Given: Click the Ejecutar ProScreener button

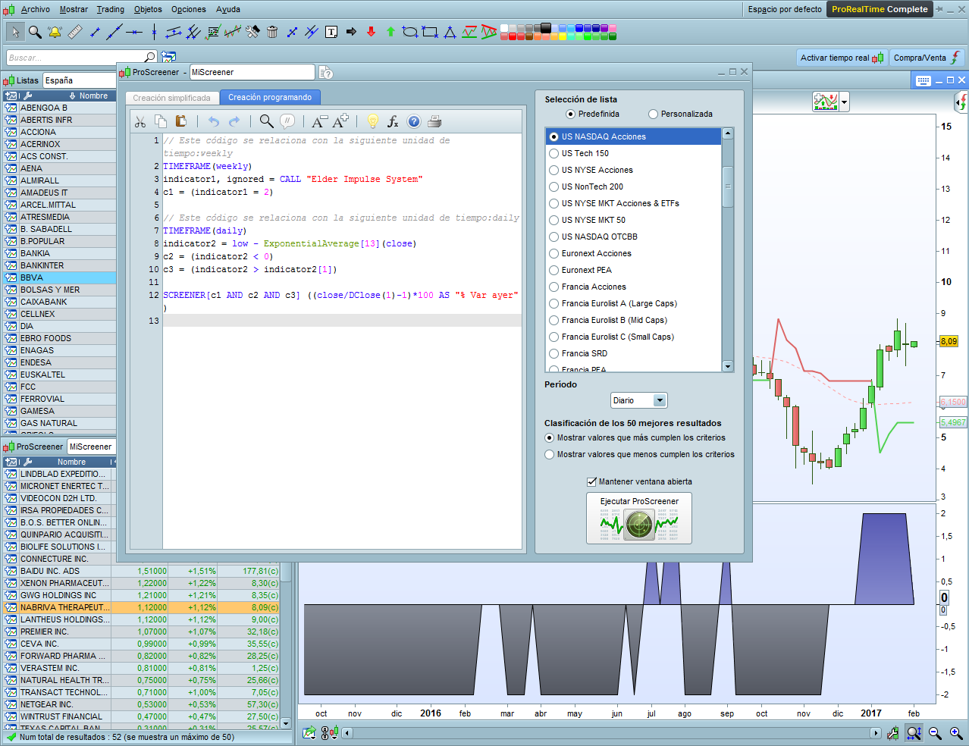Looking at the screenshot, I should pos(638,518).
